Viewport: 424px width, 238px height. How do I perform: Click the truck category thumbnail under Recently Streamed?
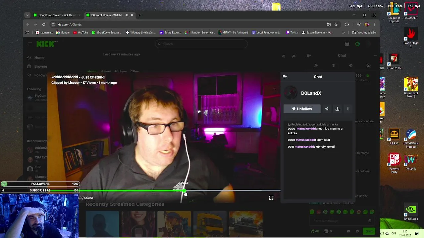(x=210, y=224)
